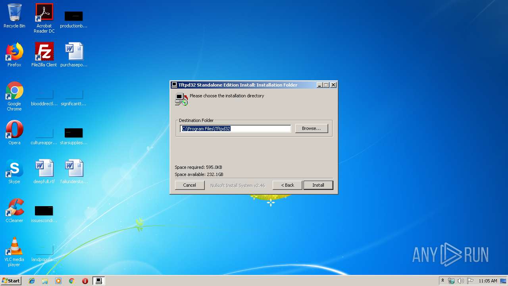The height and width of the screenshot is (286, 508).
Task: Open Internet Explorer from the taskbar
Action: coord(32,281)
